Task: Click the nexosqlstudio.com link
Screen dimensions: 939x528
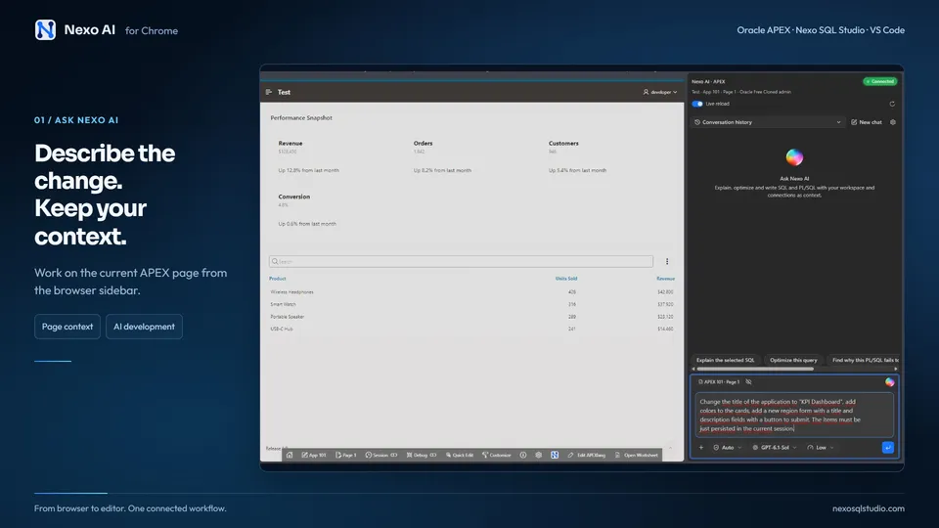Action: [869, 508]
